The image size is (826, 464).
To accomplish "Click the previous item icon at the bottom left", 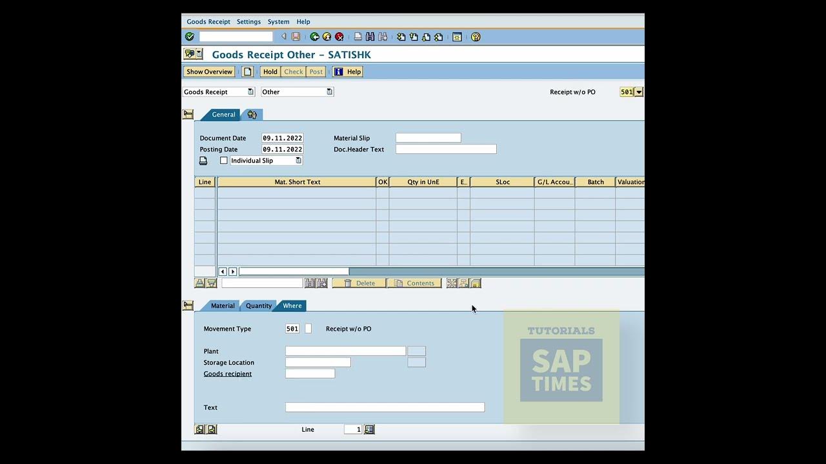I will point(199,429).
